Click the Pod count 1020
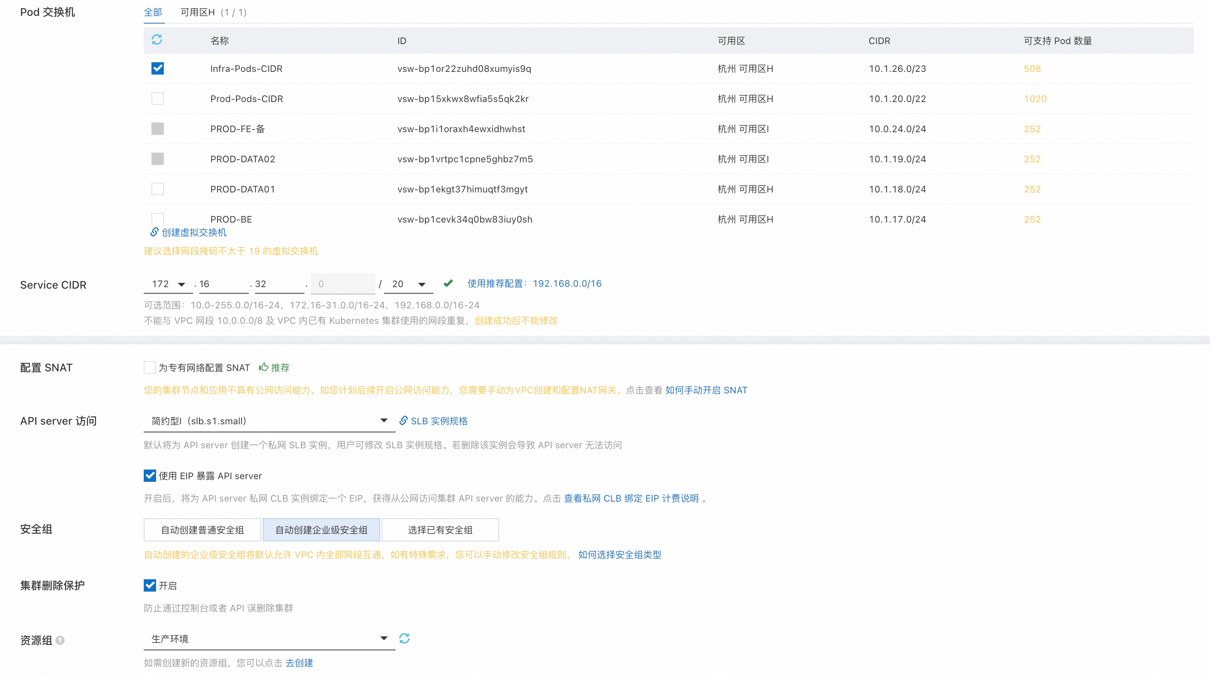 (x=1035, y=99)
